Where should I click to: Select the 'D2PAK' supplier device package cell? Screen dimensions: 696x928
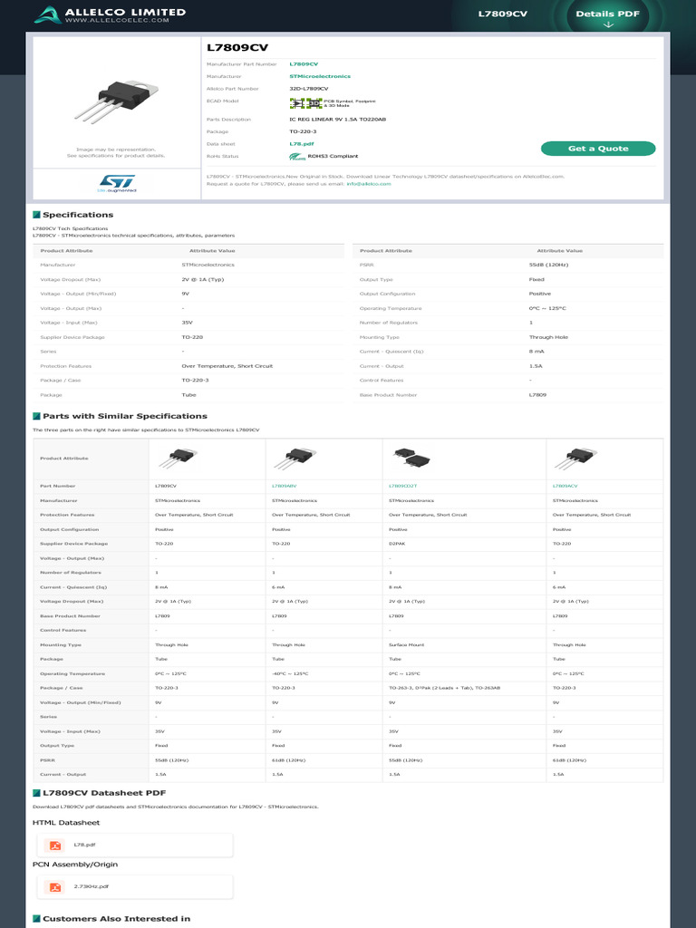tap(397, 544)
